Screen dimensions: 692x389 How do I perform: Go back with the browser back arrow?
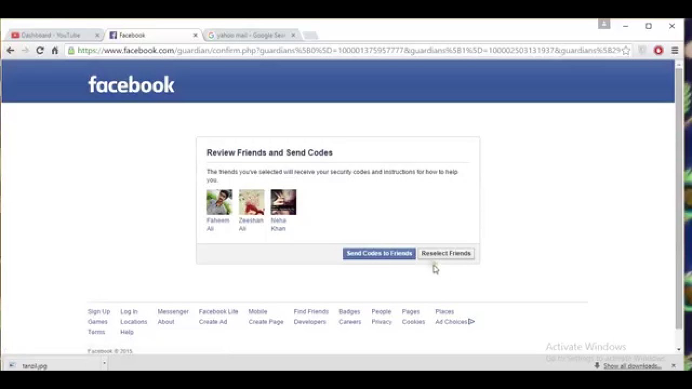tap(10, 50)
